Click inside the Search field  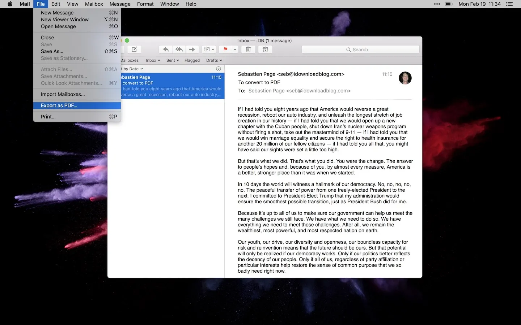point(360,49)
